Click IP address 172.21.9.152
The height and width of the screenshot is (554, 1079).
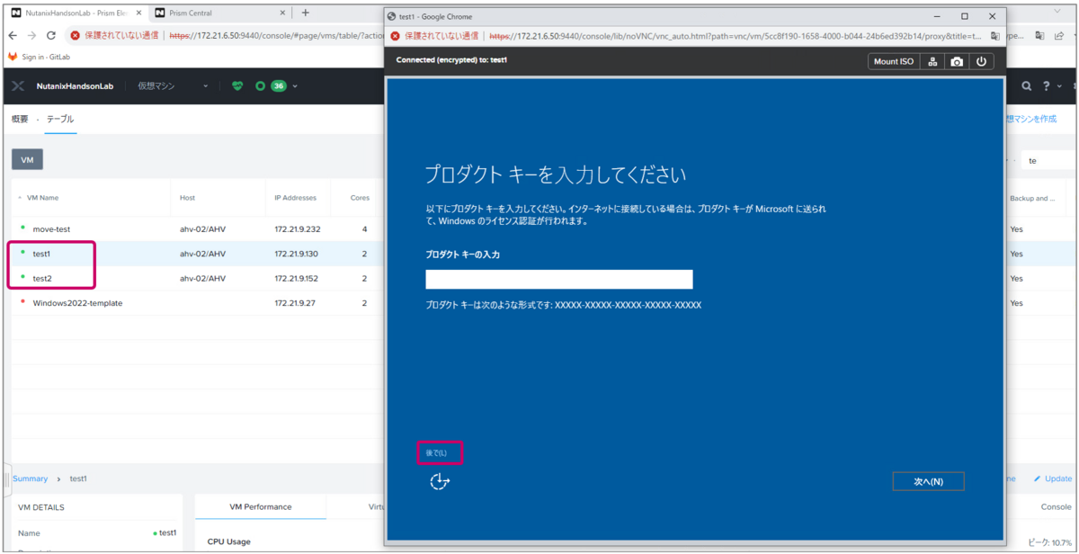tap(296, 279)
